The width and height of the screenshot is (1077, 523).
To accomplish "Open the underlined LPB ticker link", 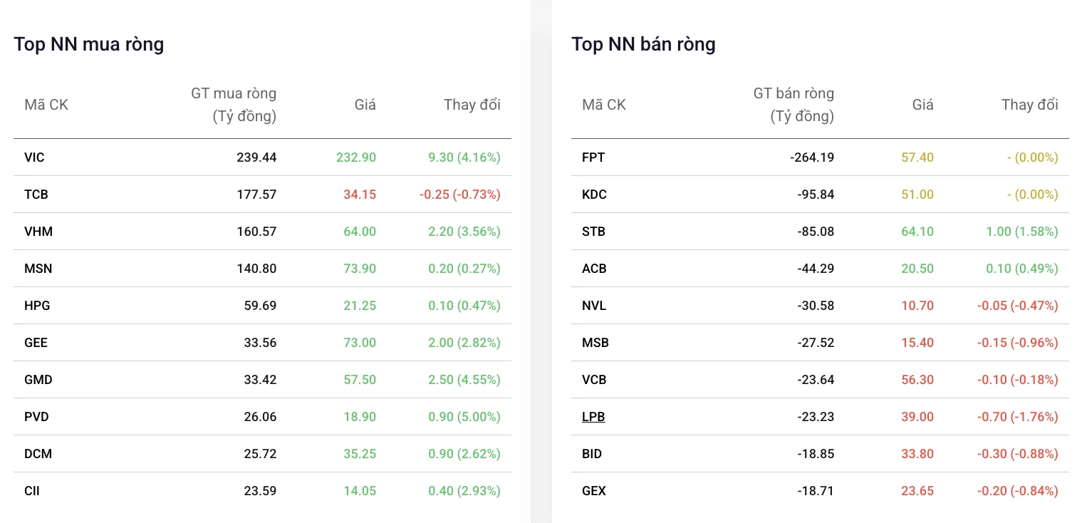I will tap(593, 417).
